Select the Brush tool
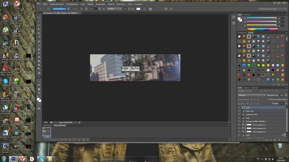 pos(39,45)
